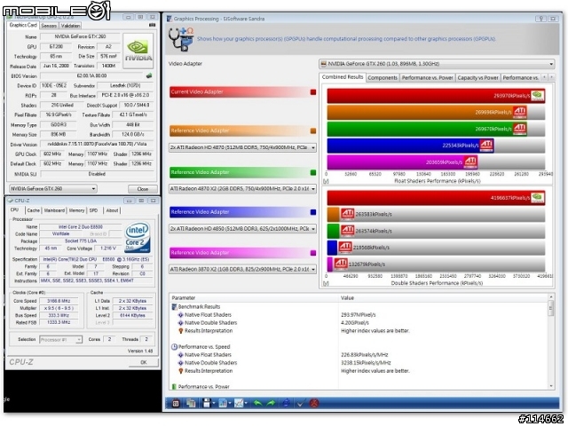
Task: Click the magenta Reference Video Adapter color swatch
Action: pyautogui.click(x=313, y=253)
